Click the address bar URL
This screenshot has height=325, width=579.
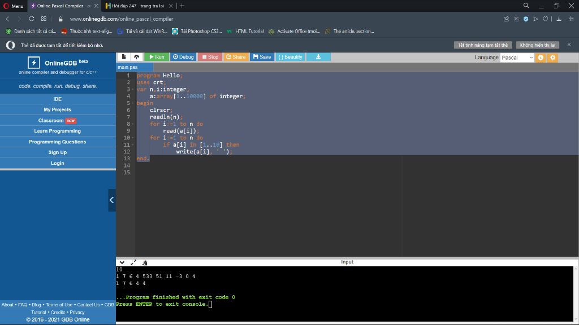coord(122,19)
